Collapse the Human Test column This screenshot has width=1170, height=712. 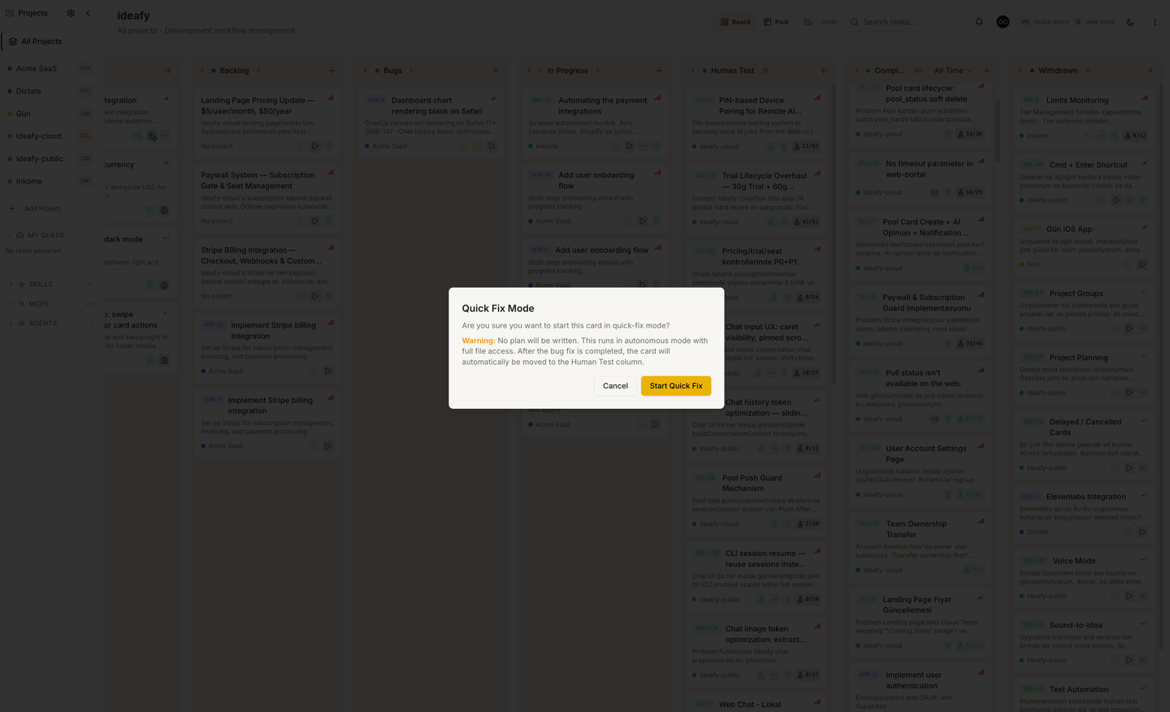(693, 71)
